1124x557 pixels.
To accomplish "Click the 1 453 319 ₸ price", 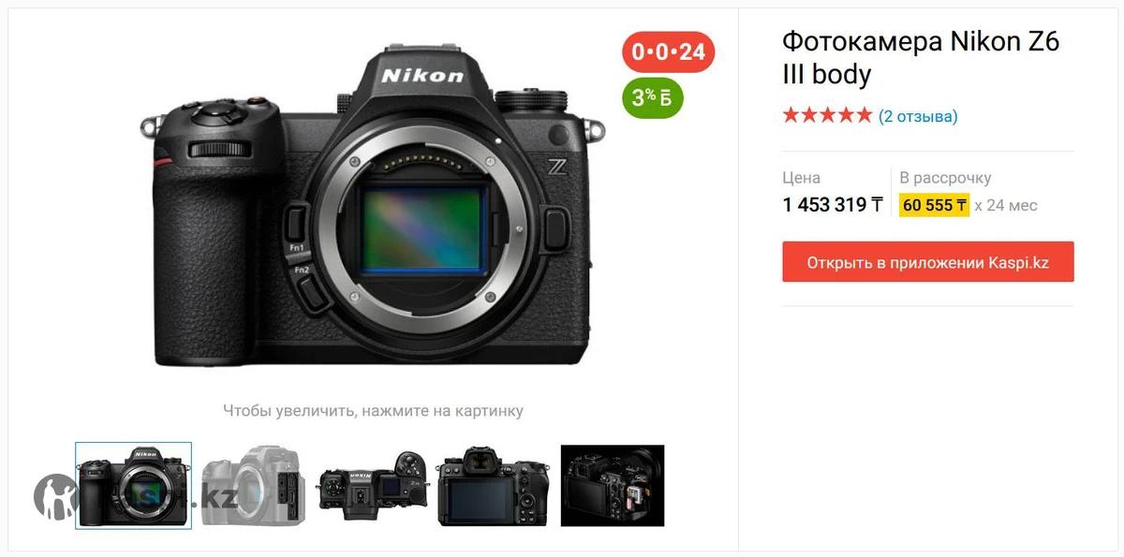I will pos(833,205).
